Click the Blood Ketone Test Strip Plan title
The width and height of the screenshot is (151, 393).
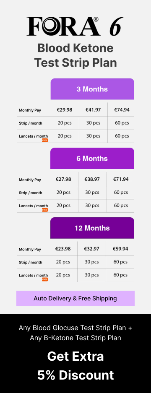75,55
